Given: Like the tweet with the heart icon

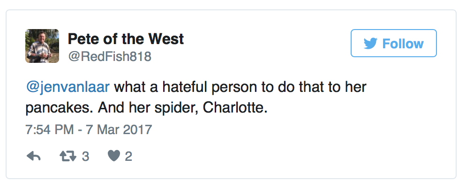Looking at the screenshot, I should (x=114, y=156).
